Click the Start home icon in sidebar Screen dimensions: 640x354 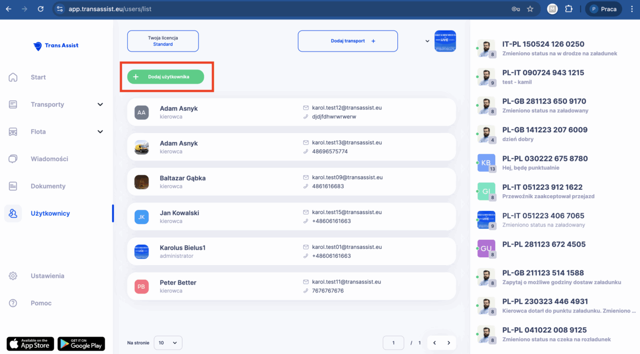tap(13, 77)
